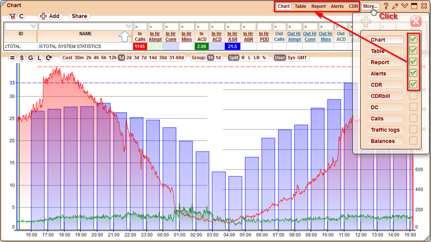The width and height of the screenshot is (431, 242).
Task: Select the Split axis mode
Action: coord(234,58)
